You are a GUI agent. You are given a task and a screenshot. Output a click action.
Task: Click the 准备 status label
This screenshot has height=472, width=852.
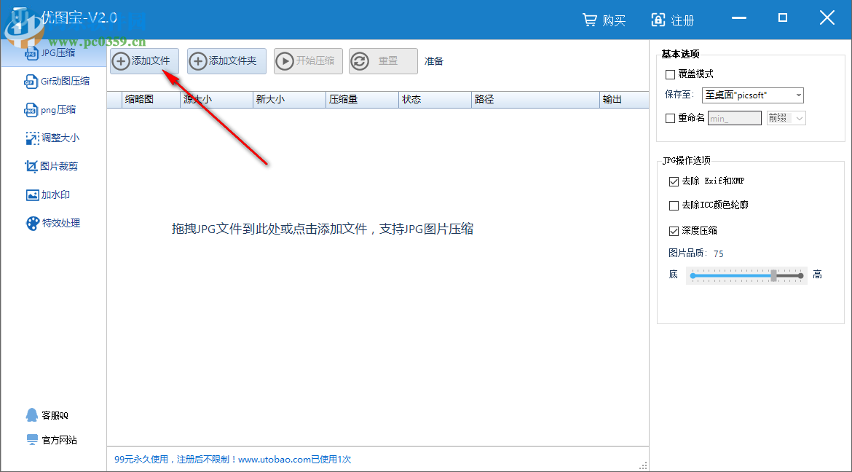point(433,61)
